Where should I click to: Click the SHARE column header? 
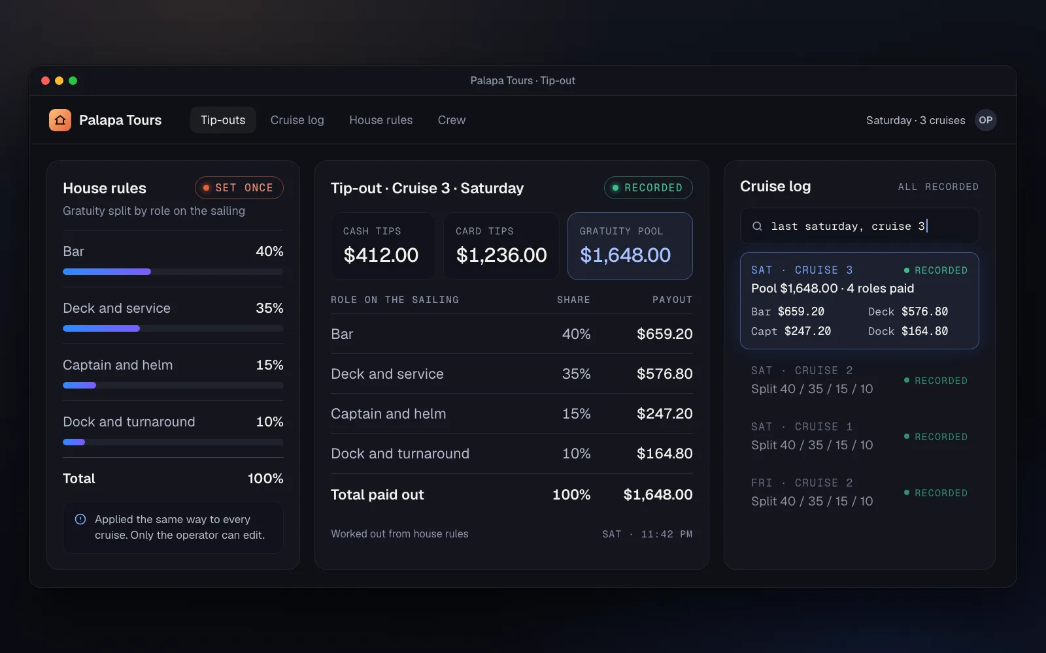pyautogui.click(x=573, y=300)
